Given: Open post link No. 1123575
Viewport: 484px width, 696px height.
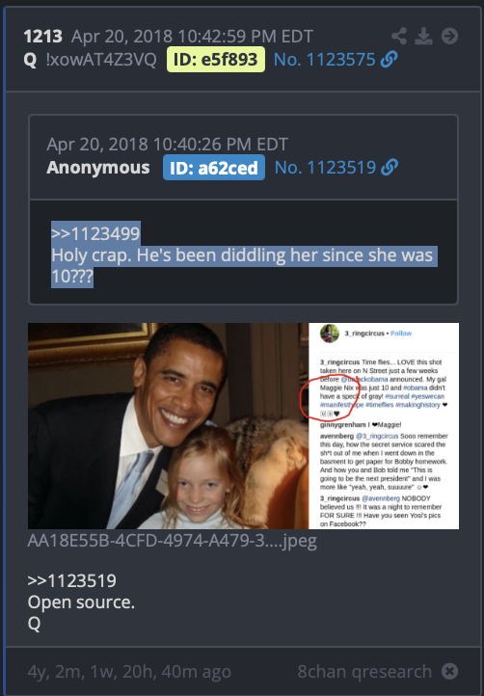Looking at the screenshot, I should click(324, 60).
